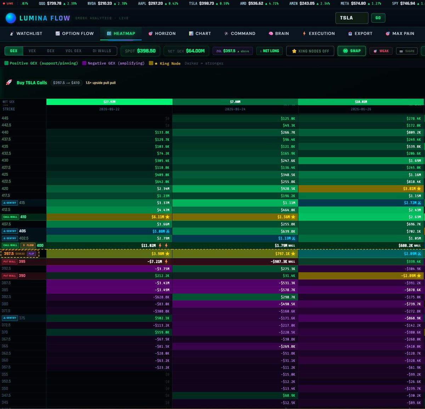The height and width of the screenshot is (409, 425).
Task: Click the FLOW badge at strike 400
Action: [28, 245]
